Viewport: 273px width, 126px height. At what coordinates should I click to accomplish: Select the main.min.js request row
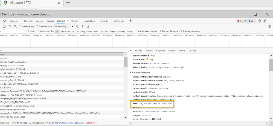(x=12, y=80)
